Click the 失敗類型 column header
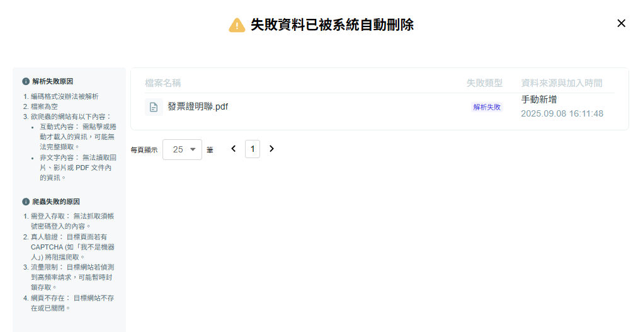Image resolution: width=643 pixels, height=332 pixels. [x=484, y=83]
